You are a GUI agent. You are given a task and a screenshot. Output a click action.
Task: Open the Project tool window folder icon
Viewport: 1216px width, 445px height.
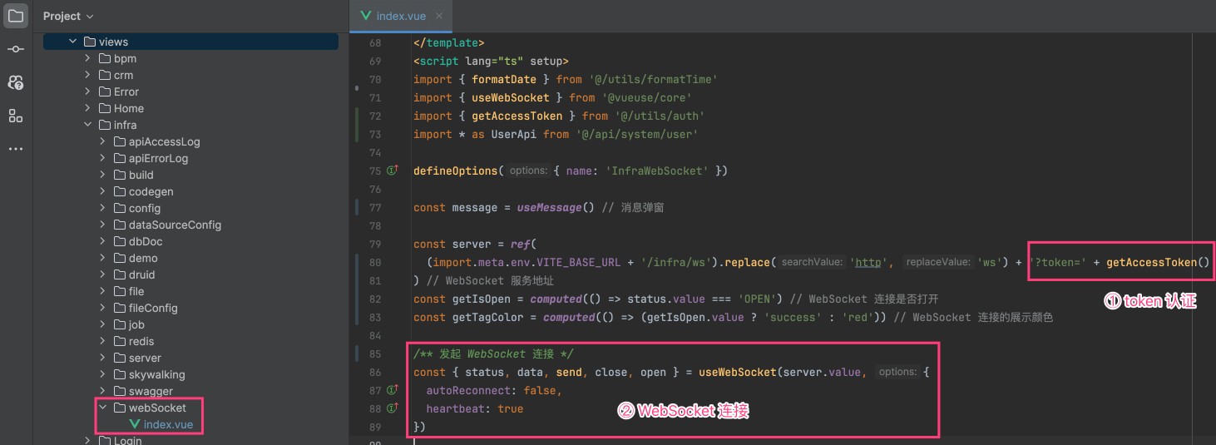coord(16,16)
